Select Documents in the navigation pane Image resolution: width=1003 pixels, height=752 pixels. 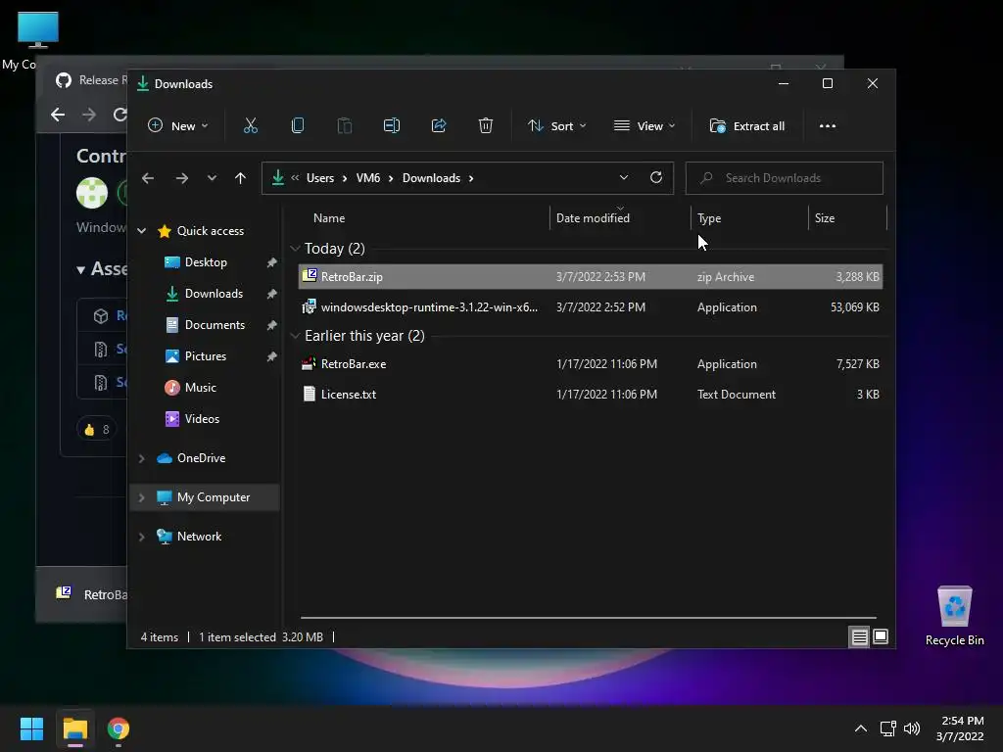click(x=215, y=325)
